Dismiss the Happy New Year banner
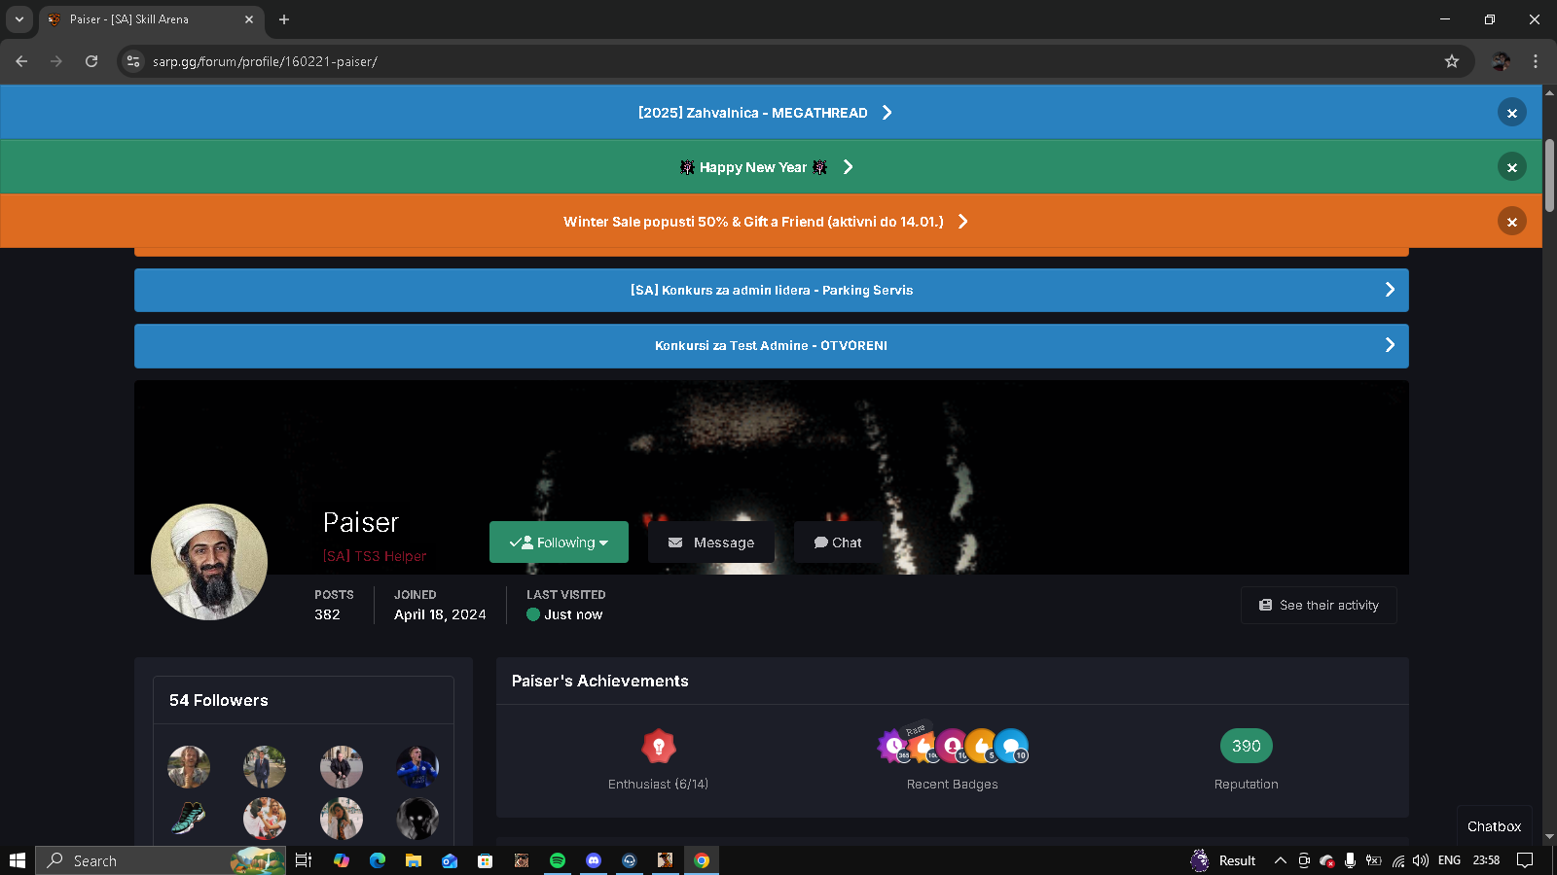The height and width of the screenshot is (875, 1557). pos(1511,167)
